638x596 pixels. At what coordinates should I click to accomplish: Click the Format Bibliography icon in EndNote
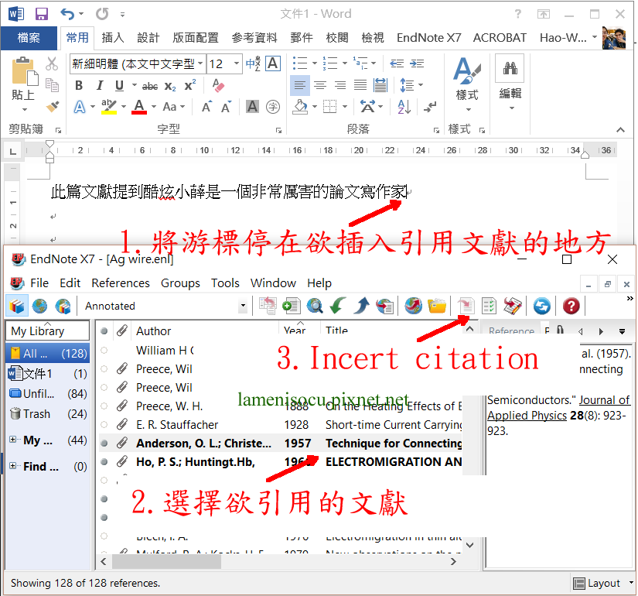point(489,306)
